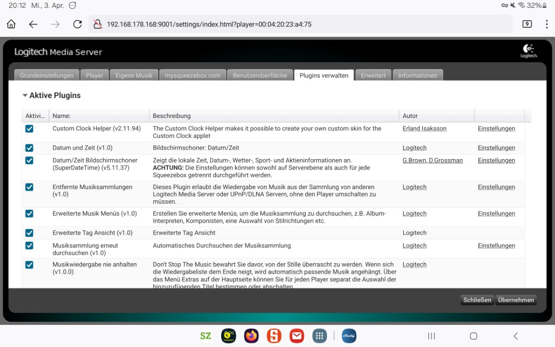Select the Informationen tab
This screenshot has width=555, height=347.
click(418, 75)
